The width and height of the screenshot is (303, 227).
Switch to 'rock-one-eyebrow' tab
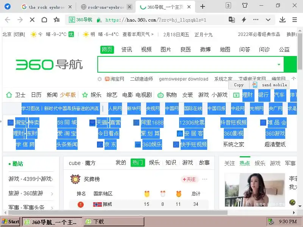tap(105, 7)
